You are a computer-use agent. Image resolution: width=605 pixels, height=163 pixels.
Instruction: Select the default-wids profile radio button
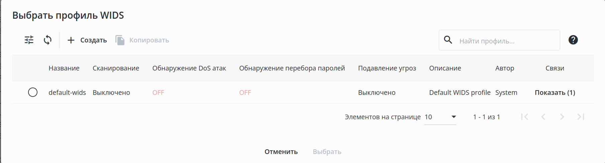[33, 92]
